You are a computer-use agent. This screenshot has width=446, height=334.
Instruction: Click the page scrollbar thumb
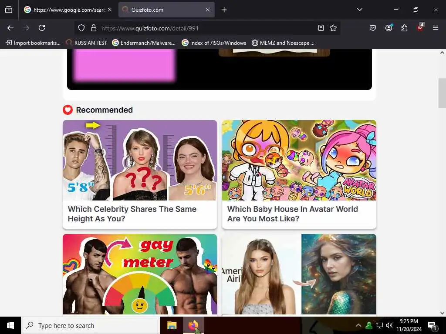[x=442, y=93]
